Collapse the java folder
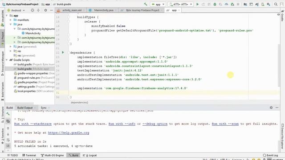The height and width of the screenshot is (160, 285). tap(11, 24)
